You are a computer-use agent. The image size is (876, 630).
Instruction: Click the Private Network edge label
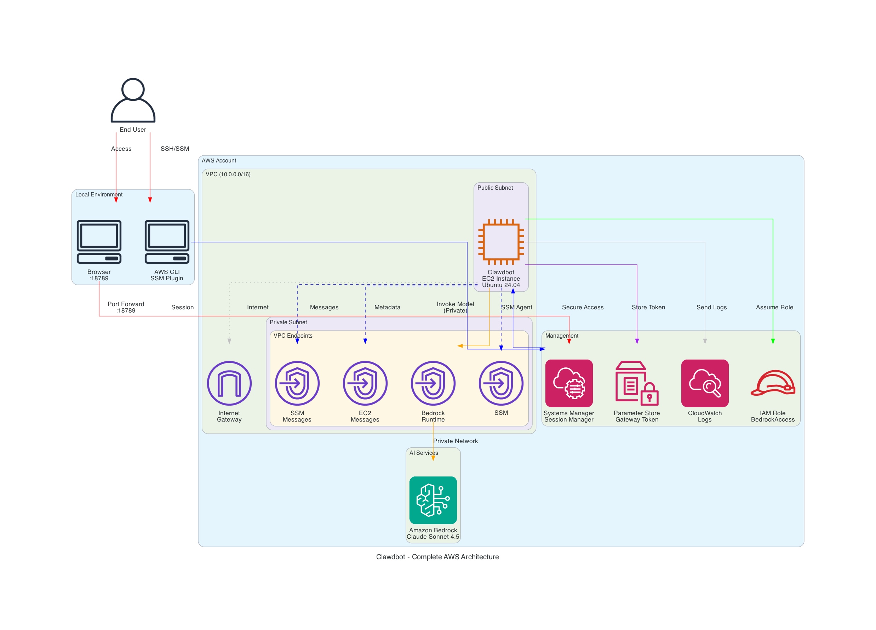[x=456, y=441]
